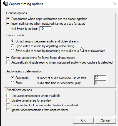Click the audio blocks at start field

pyautogui.click(x=100, y=78)
